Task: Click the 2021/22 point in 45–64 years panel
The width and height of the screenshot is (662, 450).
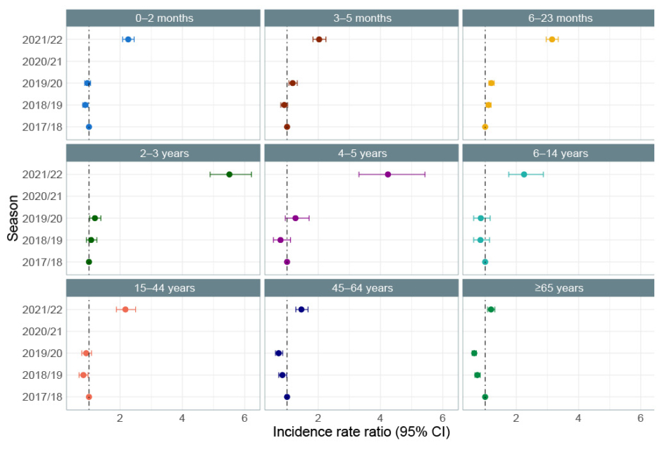Action: coord(301,309)
